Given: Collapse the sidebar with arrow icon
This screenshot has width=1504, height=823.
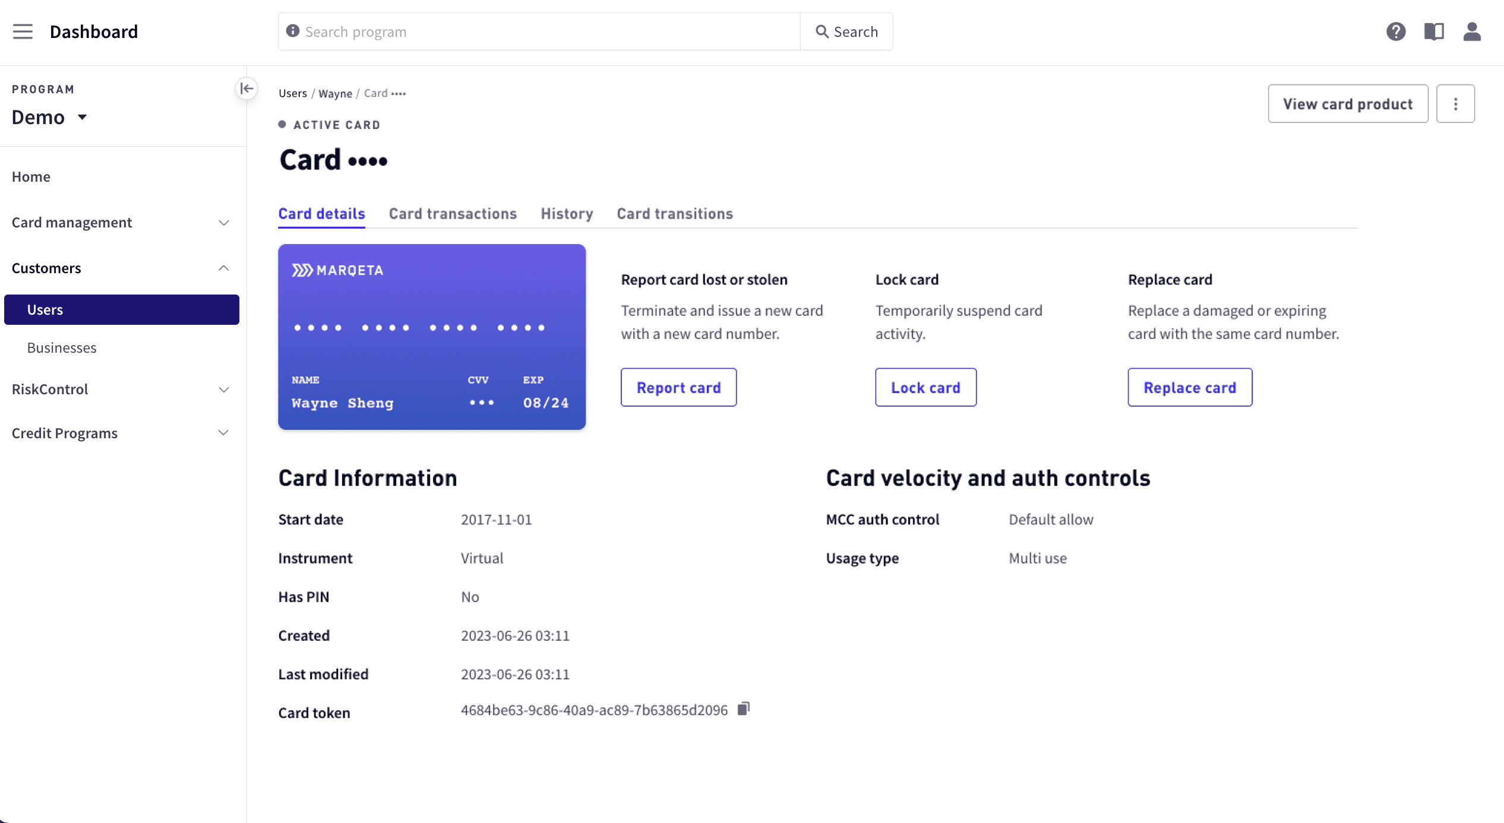Looking at the screenshot, I should [x=247, y=88].
